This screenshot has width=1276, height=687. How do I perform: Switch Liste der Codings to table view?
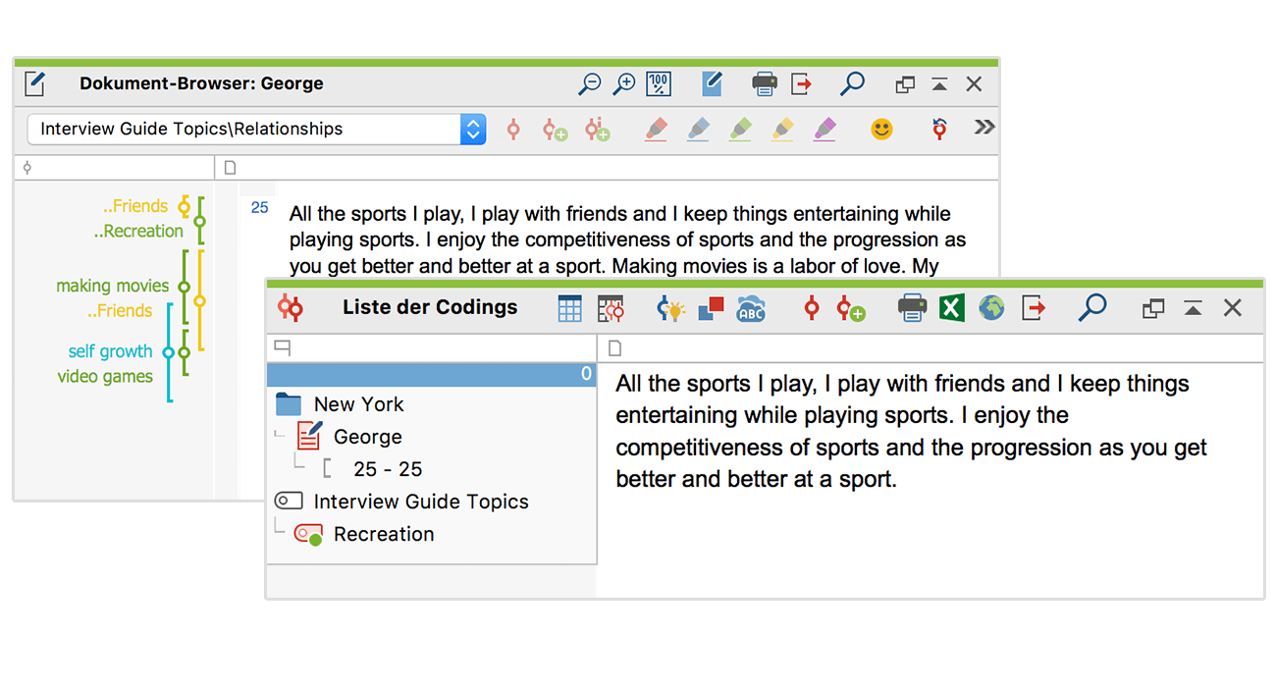pyautogui.click(x=570, y=309)
